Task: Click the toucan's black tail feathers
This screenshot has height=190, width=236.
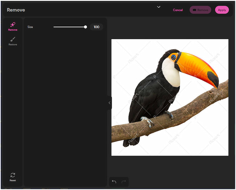Action: tap(127, 141)
